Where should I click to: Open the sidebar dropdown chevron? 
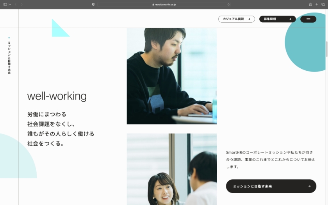(10, 4)
